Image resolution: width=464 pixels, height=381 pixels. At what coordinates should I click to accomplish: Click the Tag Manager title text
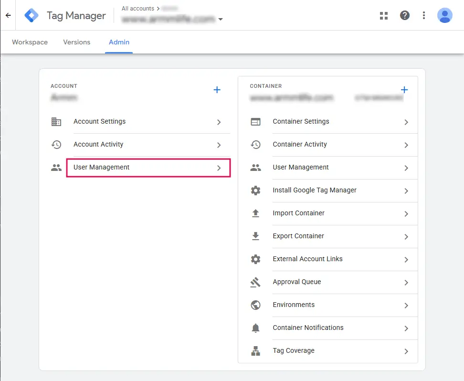[76, 16]
